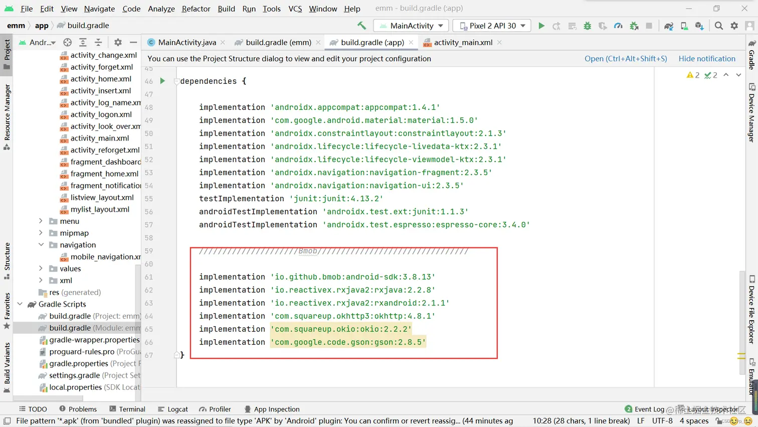The height and width of the screenshot is (427, 758).
Task: Collapse the navigation folder
Action: (x=41, y=245)
